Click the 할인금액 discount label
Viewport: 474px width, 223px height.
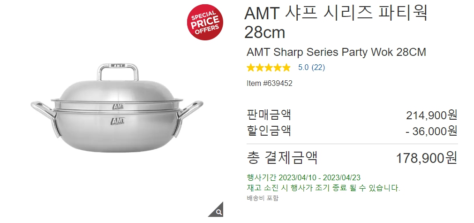pyautogui.click(x=269, y=131)
